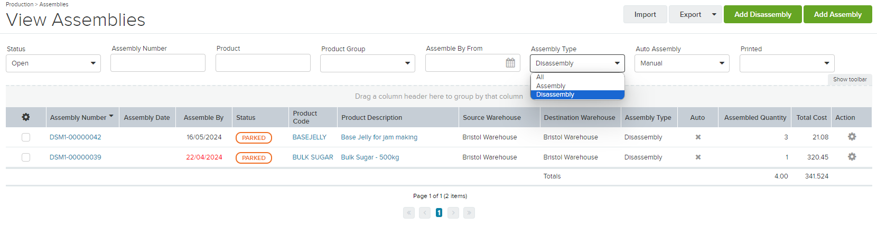Open the Product Group dropdown
This screenshot has width=877, height=226.
point(368,63)
